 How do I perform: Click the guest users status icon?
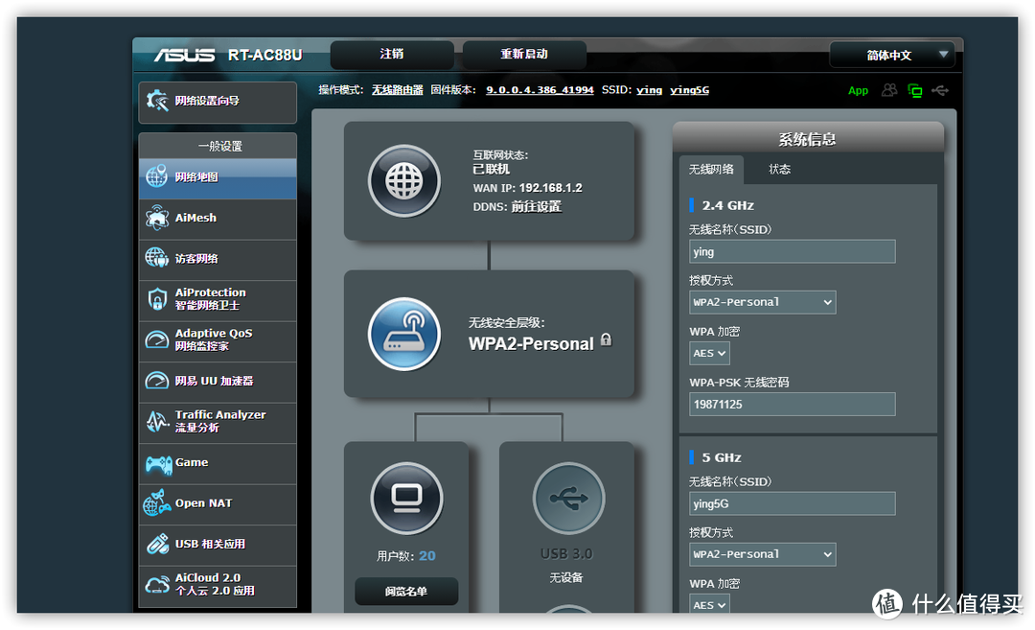(x=889, y=90)
